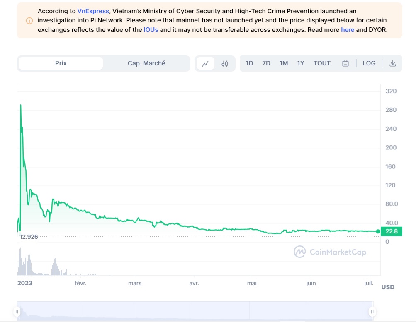The width and height of the screenshot is (416, 322).
Task: Open the VnExpress link
Action: coord(93,11)
